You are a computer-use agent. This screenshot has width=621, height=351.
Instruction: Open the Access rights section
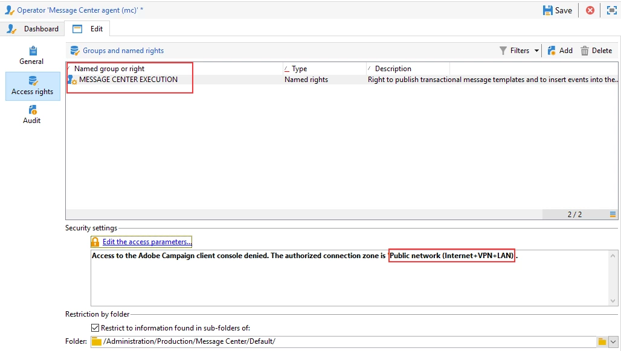point(33,86)
